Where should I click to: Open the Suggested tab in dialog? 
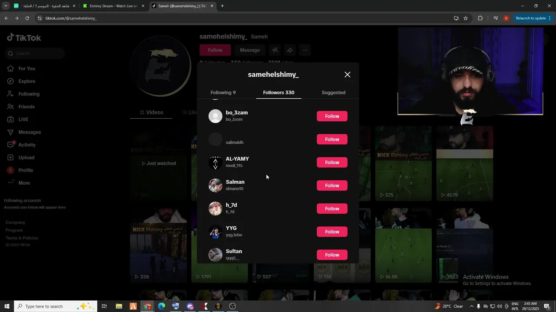[334, 92]
